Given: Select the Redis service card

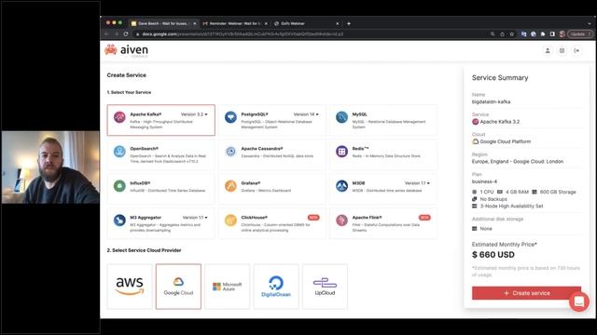Looking at the screenshot, I should 383,154.
